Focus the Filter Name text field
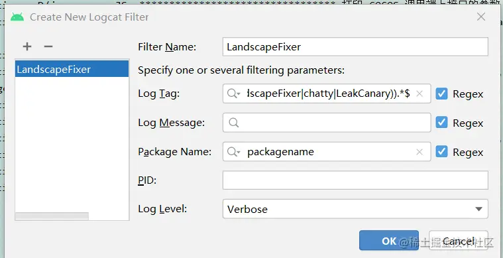Viewport: 503px width, 258px height. click(x=355, y=47)
